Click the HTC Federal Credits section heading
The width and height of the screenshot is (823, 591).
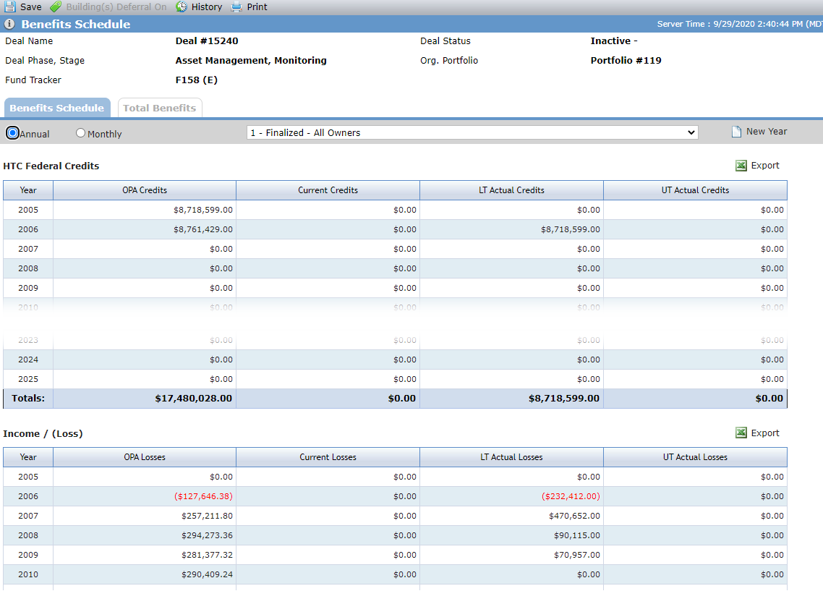pyautogui.click(x=51, y=166)
